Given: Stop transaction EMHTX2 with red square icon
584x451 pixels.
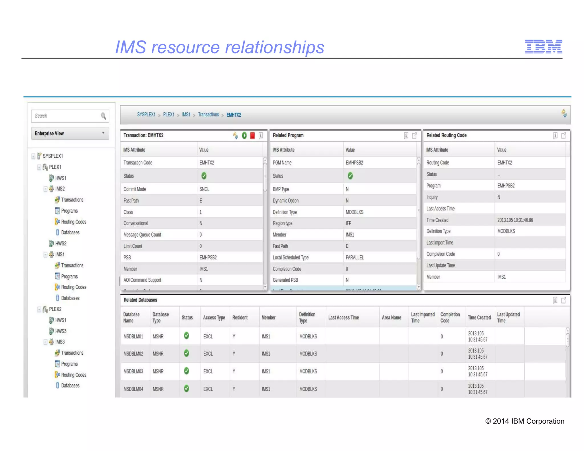Looking at the screenshot, I should click(252, 135).
